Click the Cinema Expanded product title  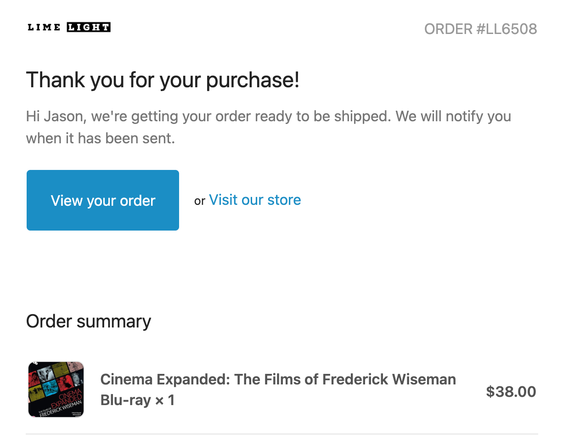(278, 379)
